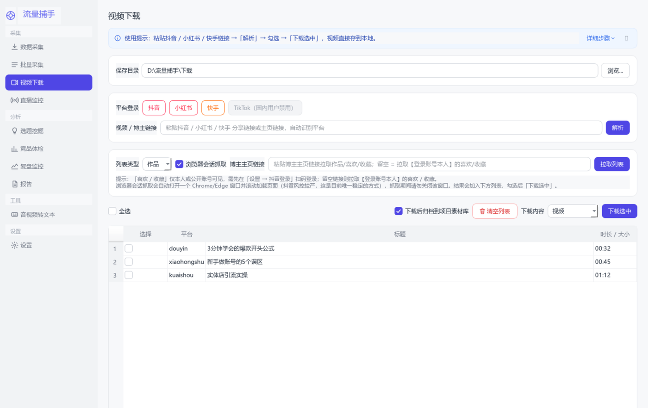The height and width of the screenshot is (408, 648).
Task: Click the 快手 platform login button
Action: tap(213, 108)
